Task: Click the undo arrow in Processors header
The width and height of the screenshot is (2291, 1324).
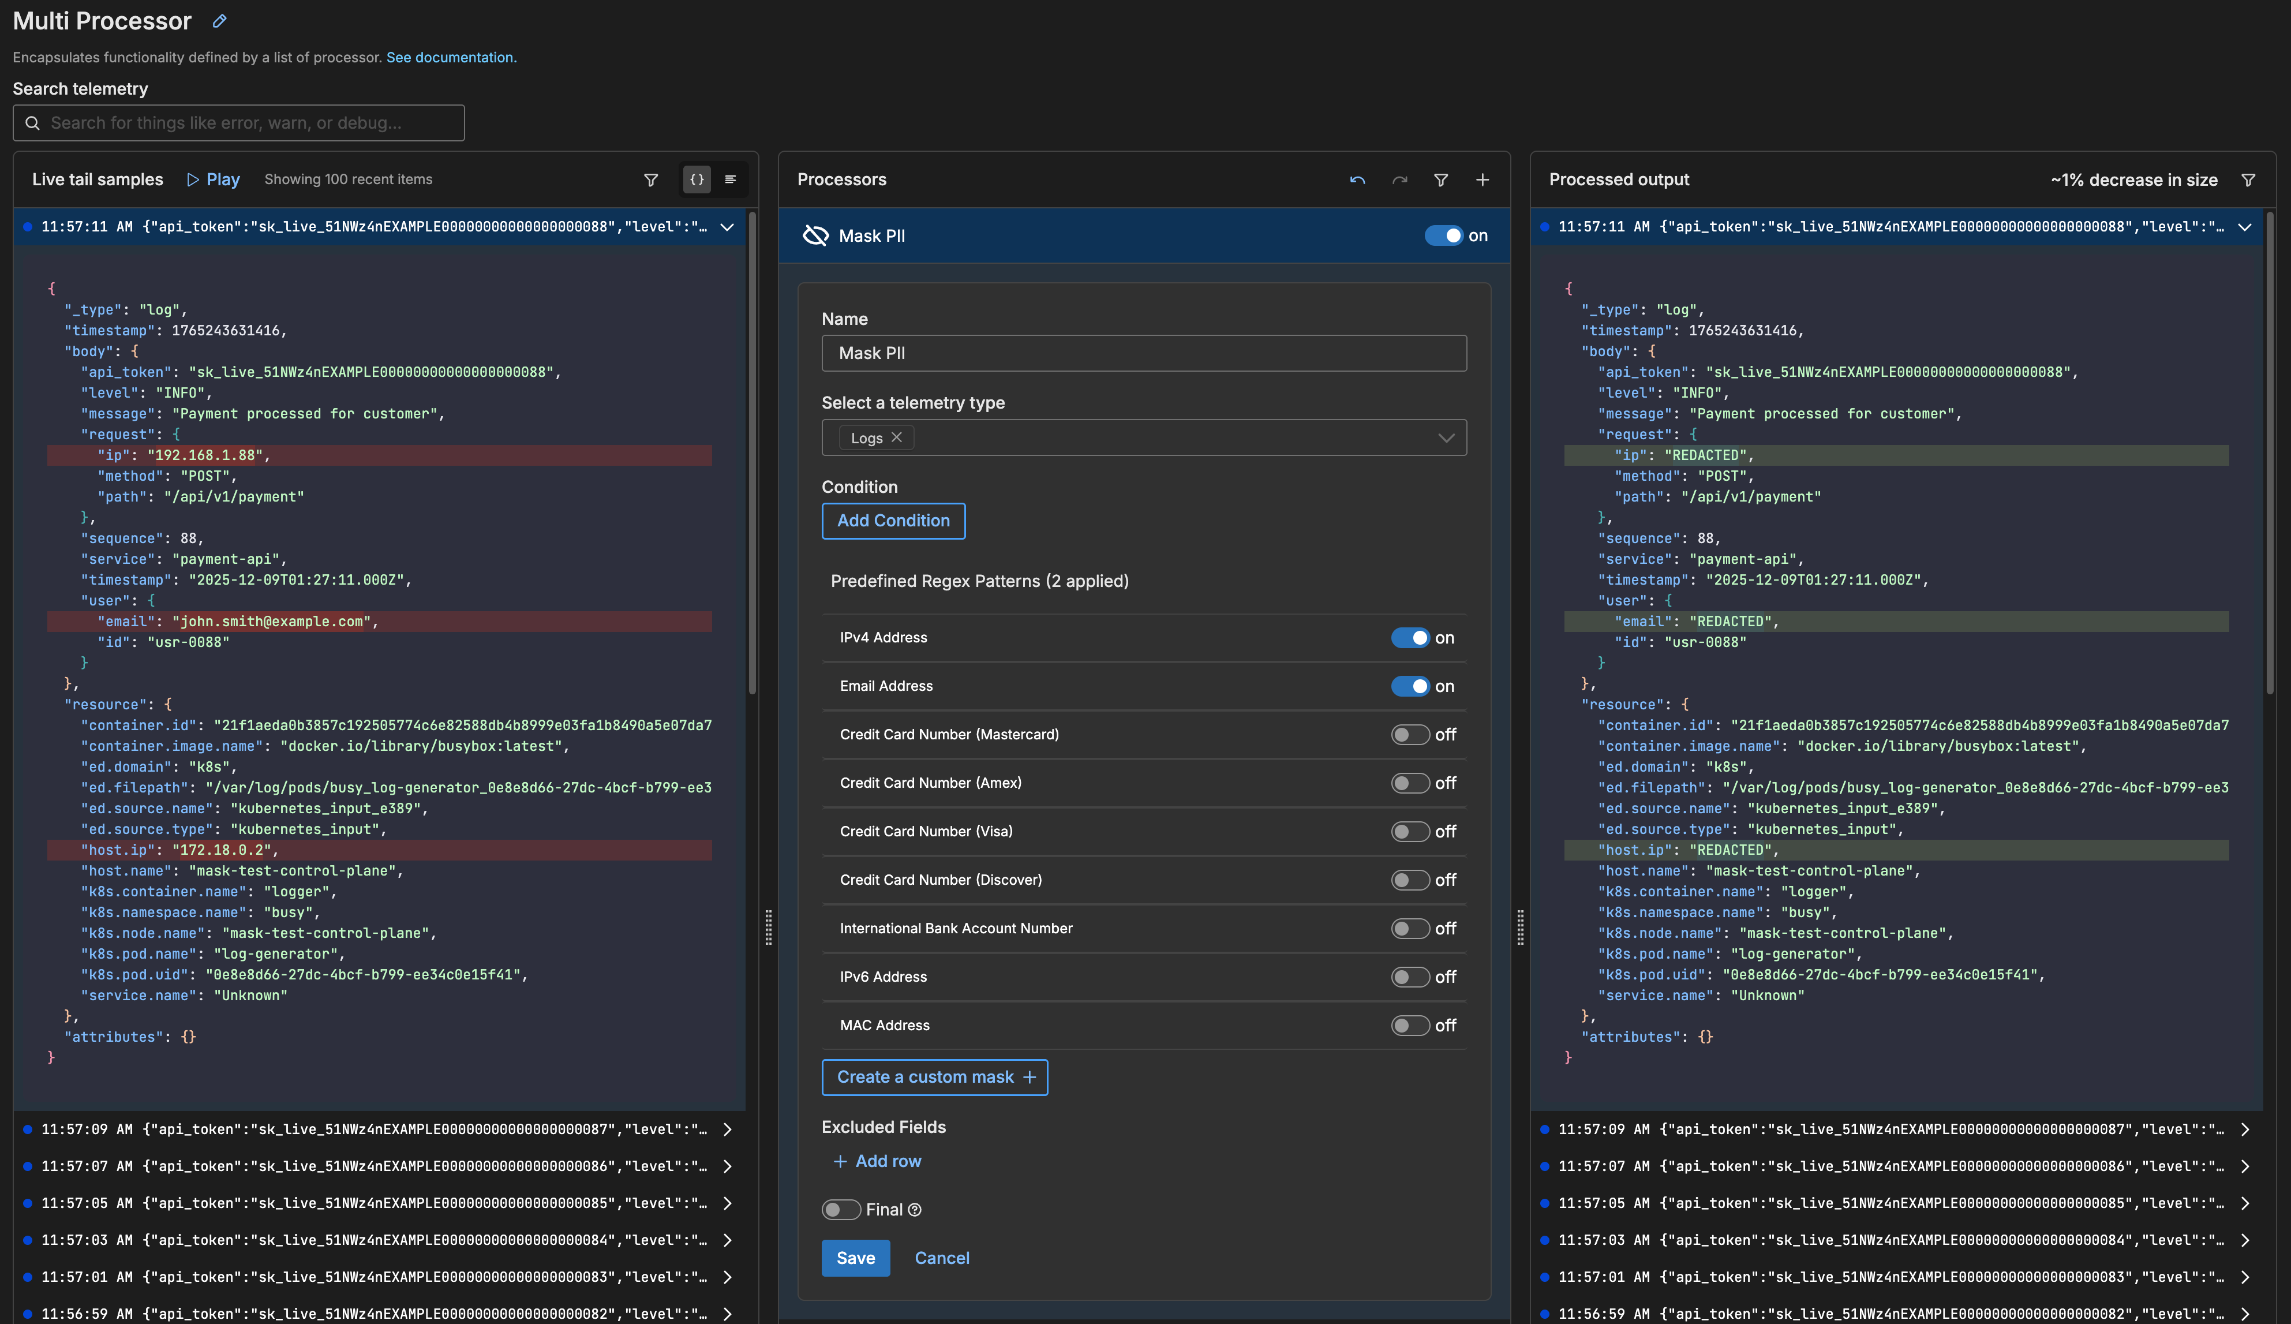Action: [1357, 180]
